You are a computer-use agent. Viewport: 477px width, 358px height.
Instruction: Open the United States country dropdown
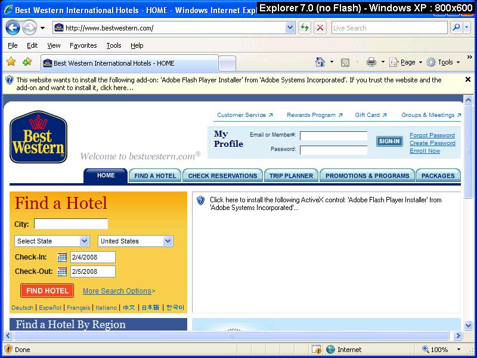[x=135, y=241]
